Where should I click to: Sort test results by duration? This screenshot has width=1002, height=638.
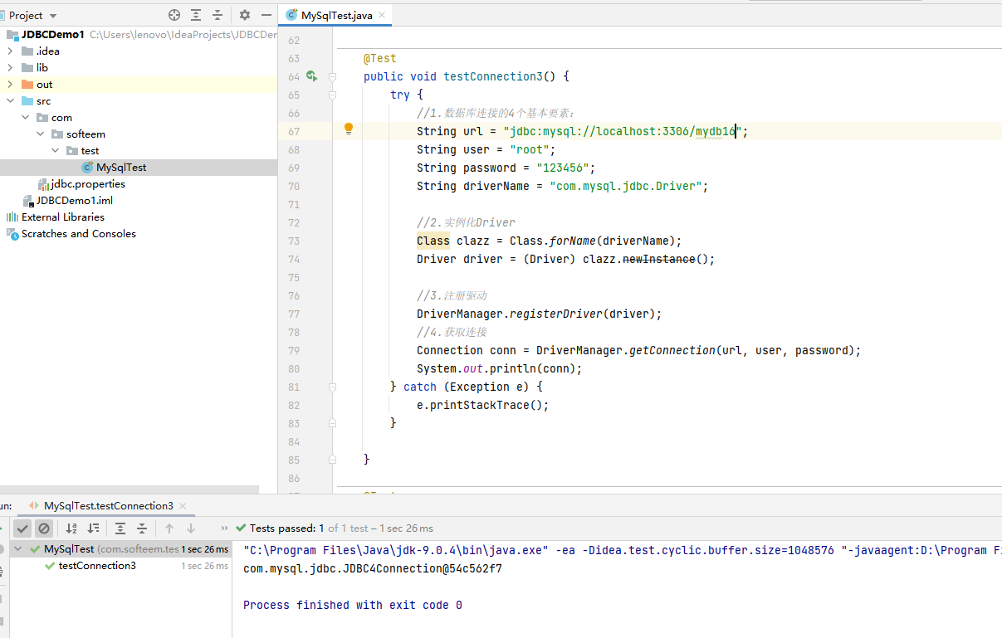point(93,528)
